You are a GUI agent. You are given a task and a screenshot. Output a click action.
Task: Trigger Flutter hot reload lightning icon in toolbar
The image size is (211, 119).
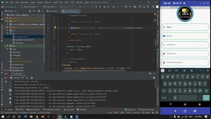pos(96,7)
